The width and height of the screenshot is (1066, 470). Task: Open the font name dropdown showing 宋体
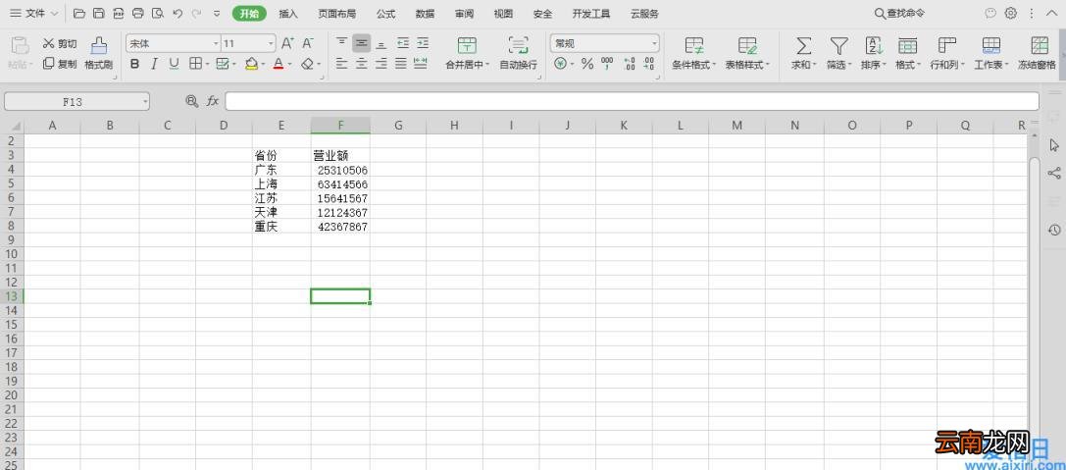click(216, 43)
